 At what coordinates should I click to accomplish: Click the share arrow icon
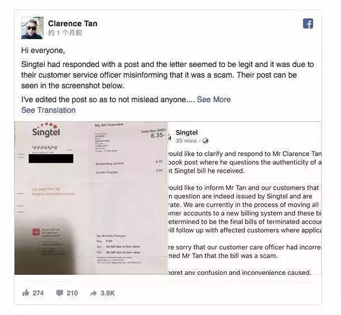94,293
